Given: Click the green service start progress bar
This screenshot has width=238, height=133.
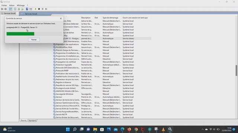Looking at the screenshot, I should [20, 34].
